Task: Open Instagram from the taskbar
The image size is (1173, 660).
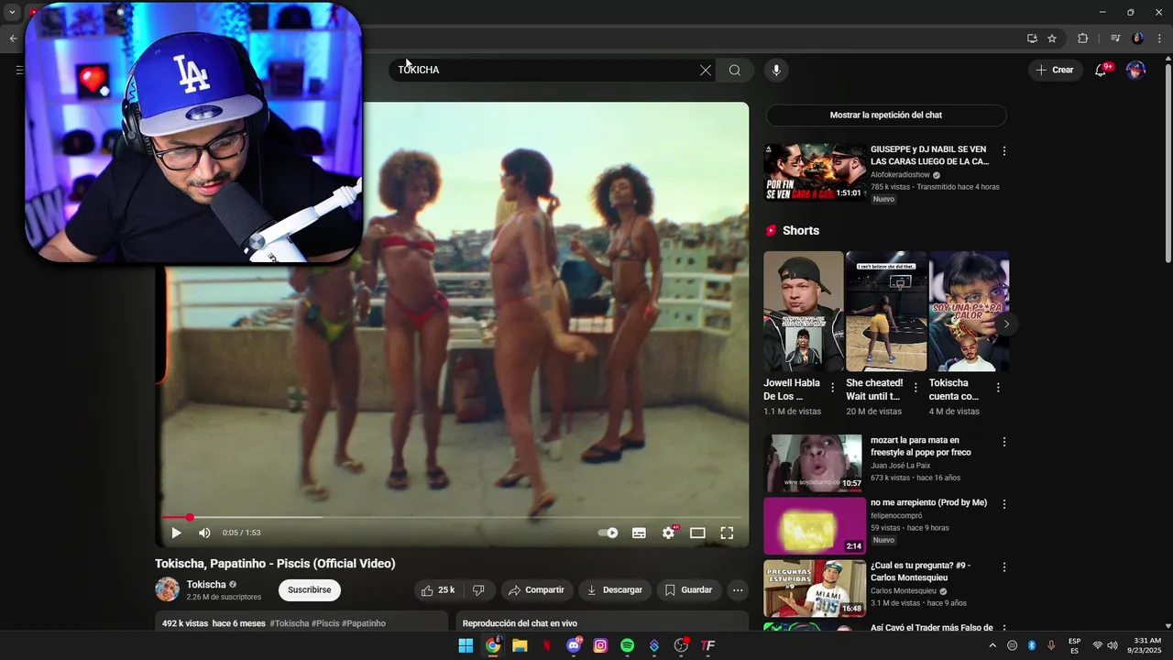Action: coord(600,645)
